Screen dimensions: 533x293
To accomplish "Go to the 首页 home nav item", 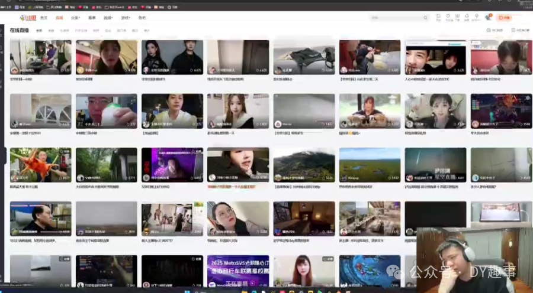I will click(x=44, y=18).
